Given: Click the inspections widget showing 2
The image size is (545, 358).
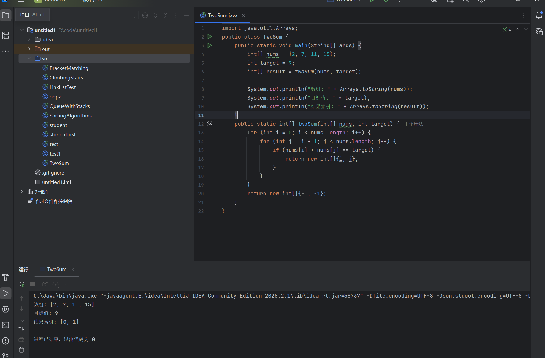Looking at the screenshot, I should coord(507,29).
